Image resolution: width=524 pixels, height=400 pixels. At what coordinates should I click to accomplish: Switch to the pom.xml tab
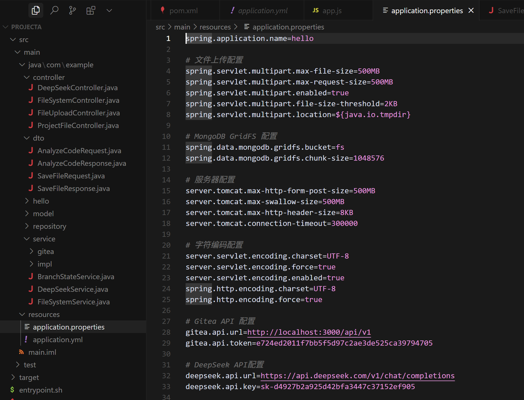pyautogui.click(x=184, y=10)
